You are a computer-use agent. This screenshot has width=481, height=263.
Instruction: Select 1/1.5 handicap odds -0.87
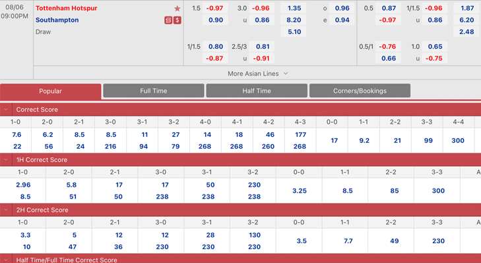pos(215,58)
